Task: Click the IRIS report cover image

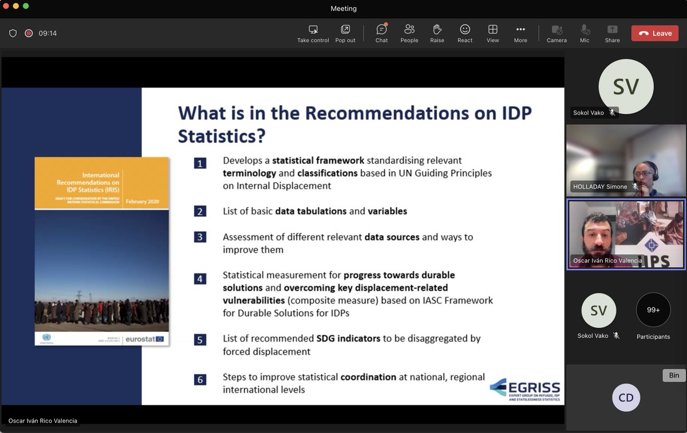Action: [x=101, y=252]
